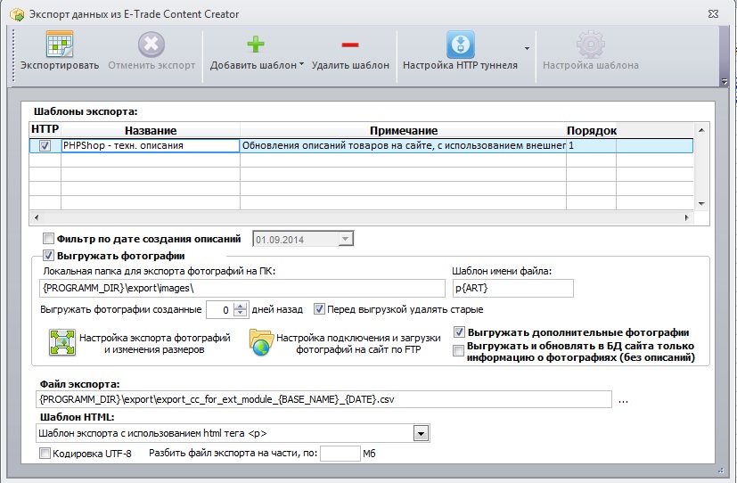
Task: Uncheck Выгружать дополнительные фотографии
Action: pyautogui.click(x=459, y=332)
